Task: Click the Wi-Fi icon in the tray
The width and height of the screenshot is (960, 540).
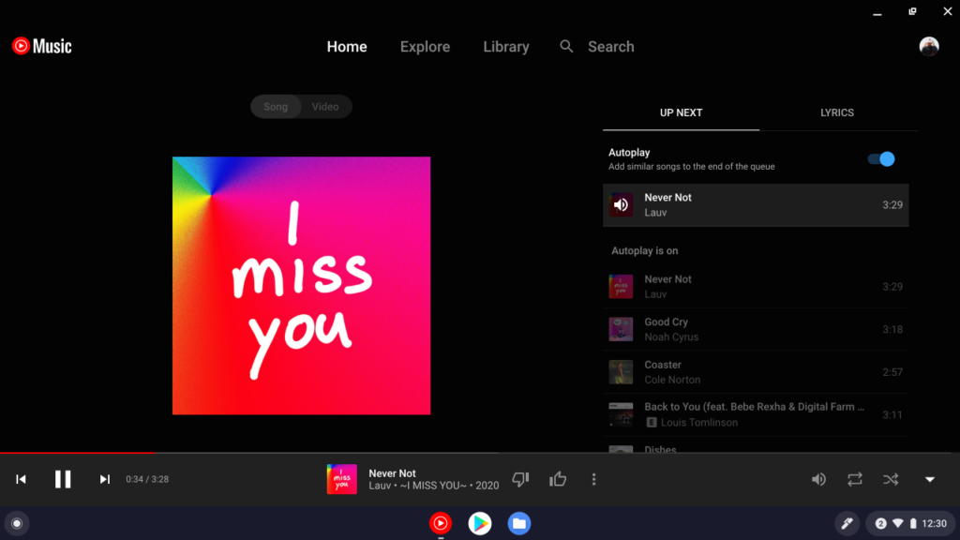Action: tap(898, 523)
